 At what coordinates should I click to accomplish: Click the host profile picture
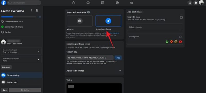click(3, 42)
